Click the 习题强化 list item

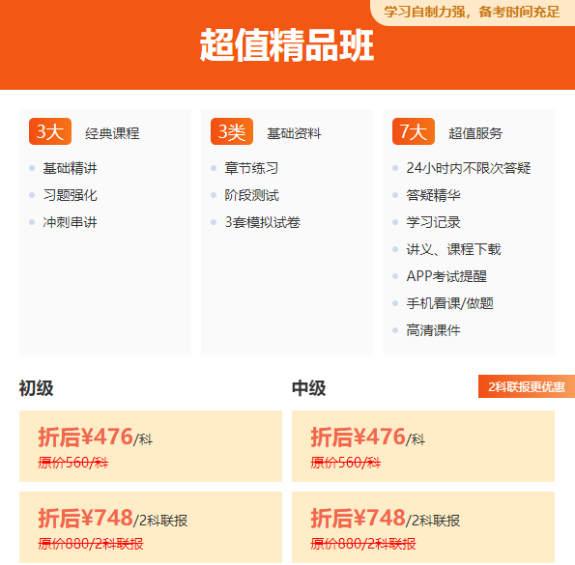70,195
